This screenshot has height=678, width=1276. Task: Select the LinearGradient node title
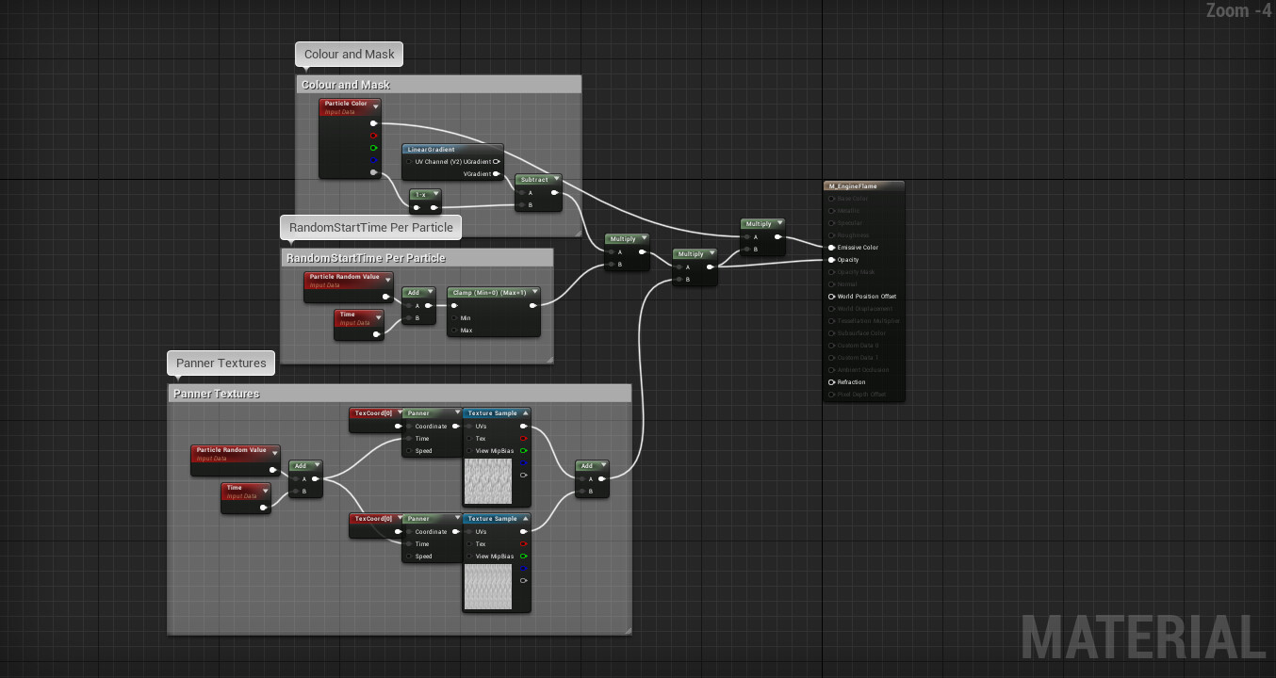pos(431,149)
